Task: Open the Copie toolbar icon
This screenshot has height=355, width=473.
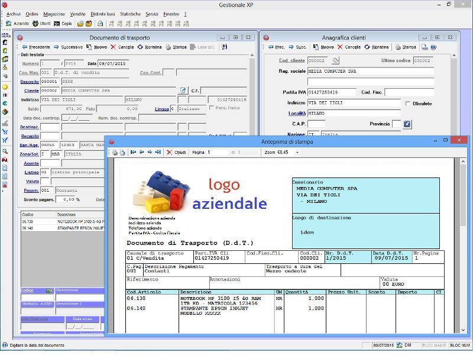Action: [x=63, y=24]
